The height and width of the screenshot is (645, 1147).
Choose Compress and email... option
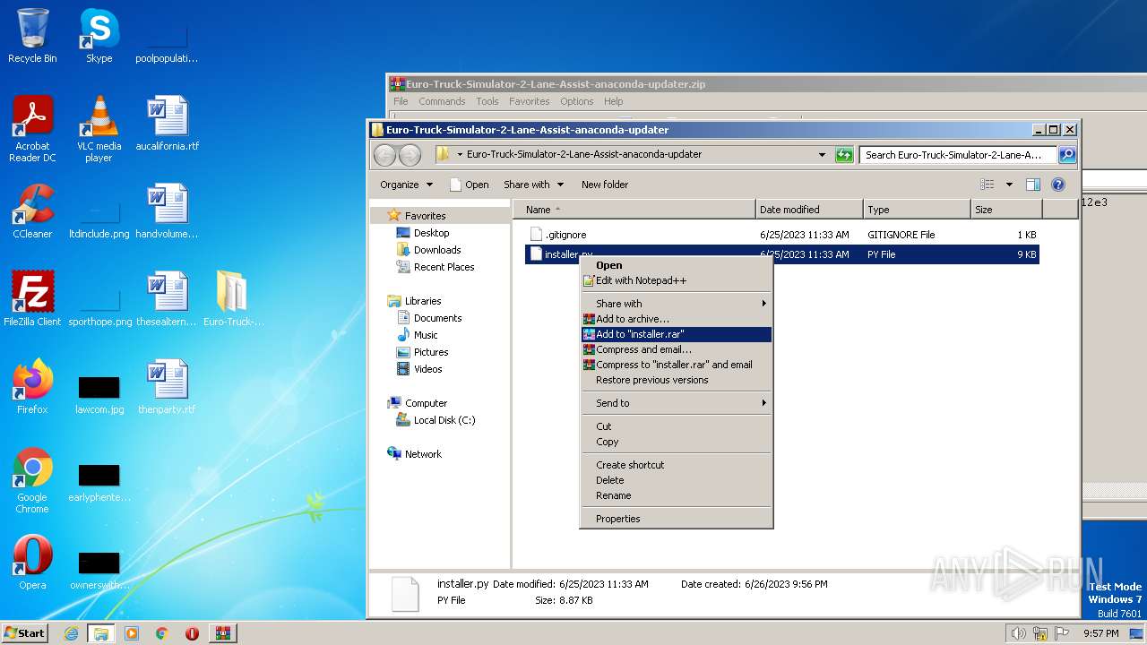676,349
